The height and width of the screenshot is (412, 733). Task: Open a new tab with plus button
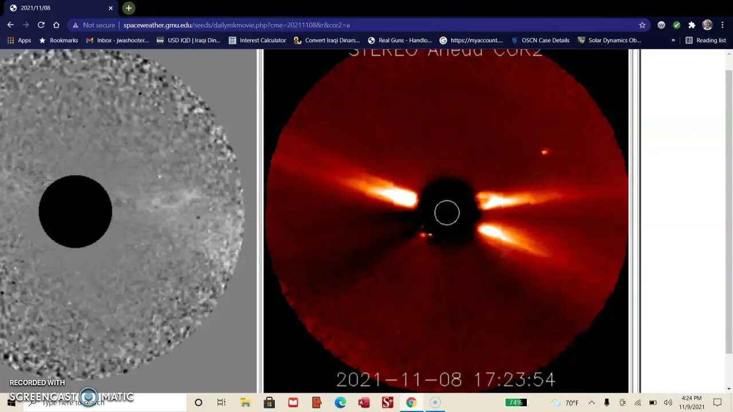click(x=129, y=8)
